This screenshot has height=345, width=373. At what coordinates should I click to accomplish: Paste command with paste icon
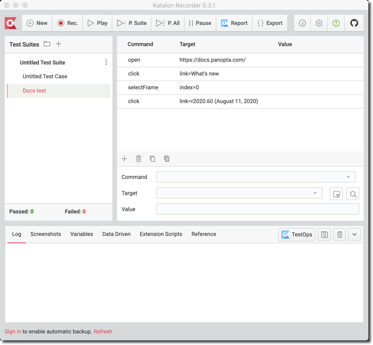click(x=167, y=159)
